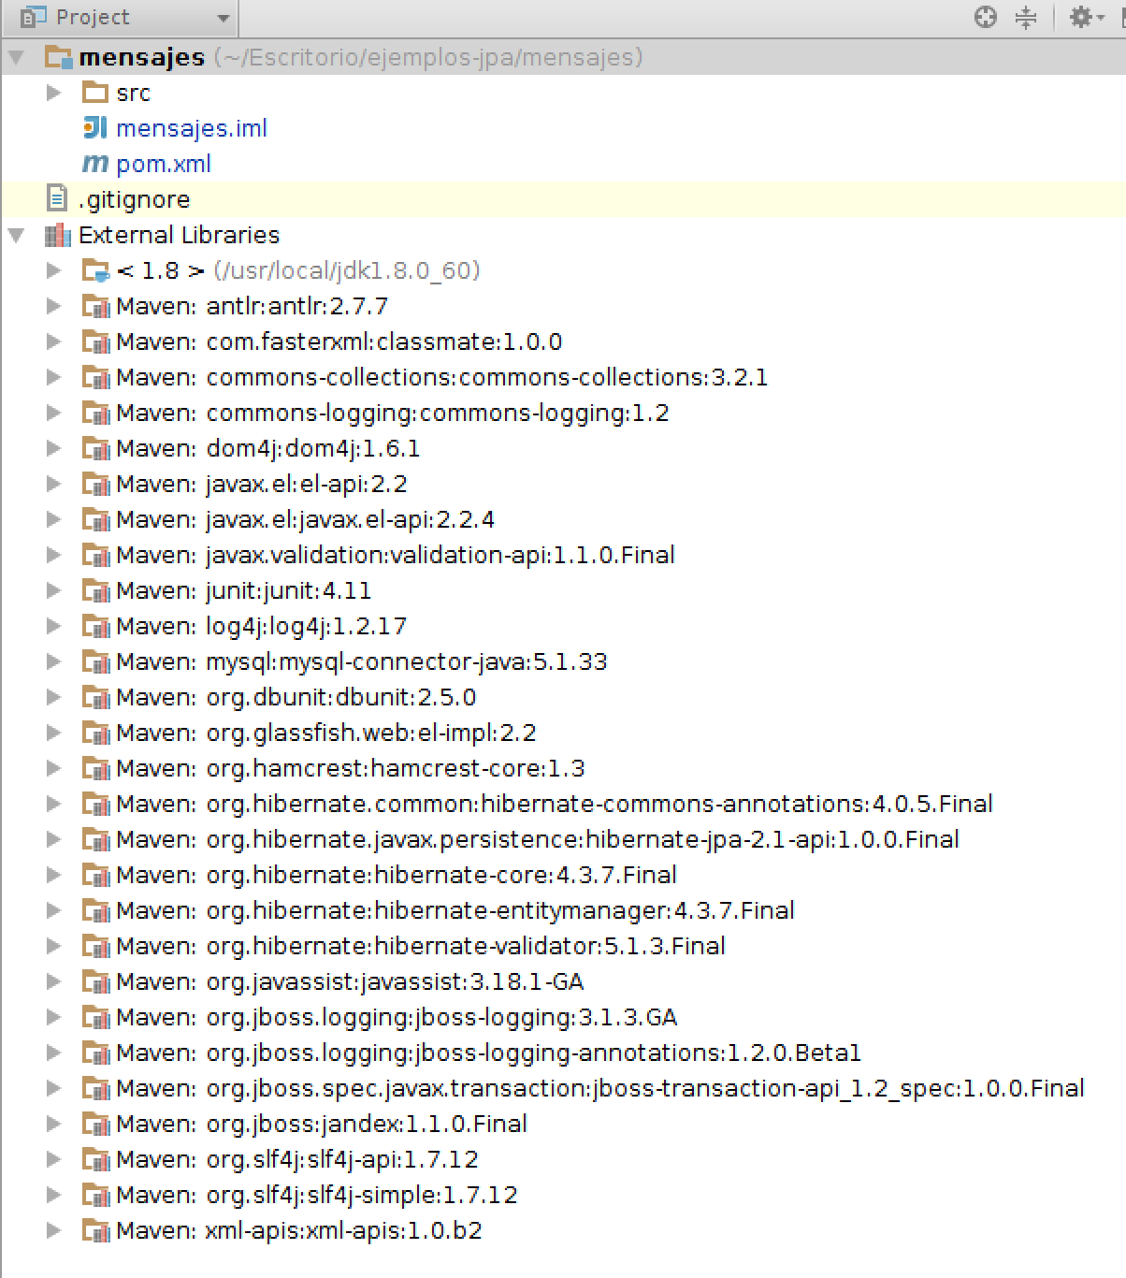This screenshot has width=1126, height=1278.
Task: Expand the commons-collections:3.2.1 library
Action: point(53,377)
